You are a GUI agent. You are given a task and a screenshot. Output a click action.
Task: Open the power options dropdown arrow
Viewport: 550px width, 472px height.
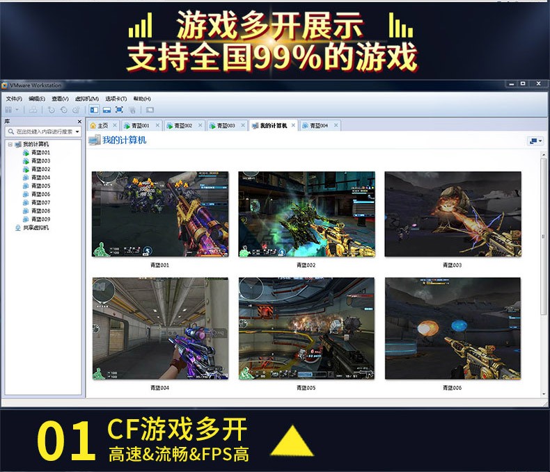pos(17,110)
